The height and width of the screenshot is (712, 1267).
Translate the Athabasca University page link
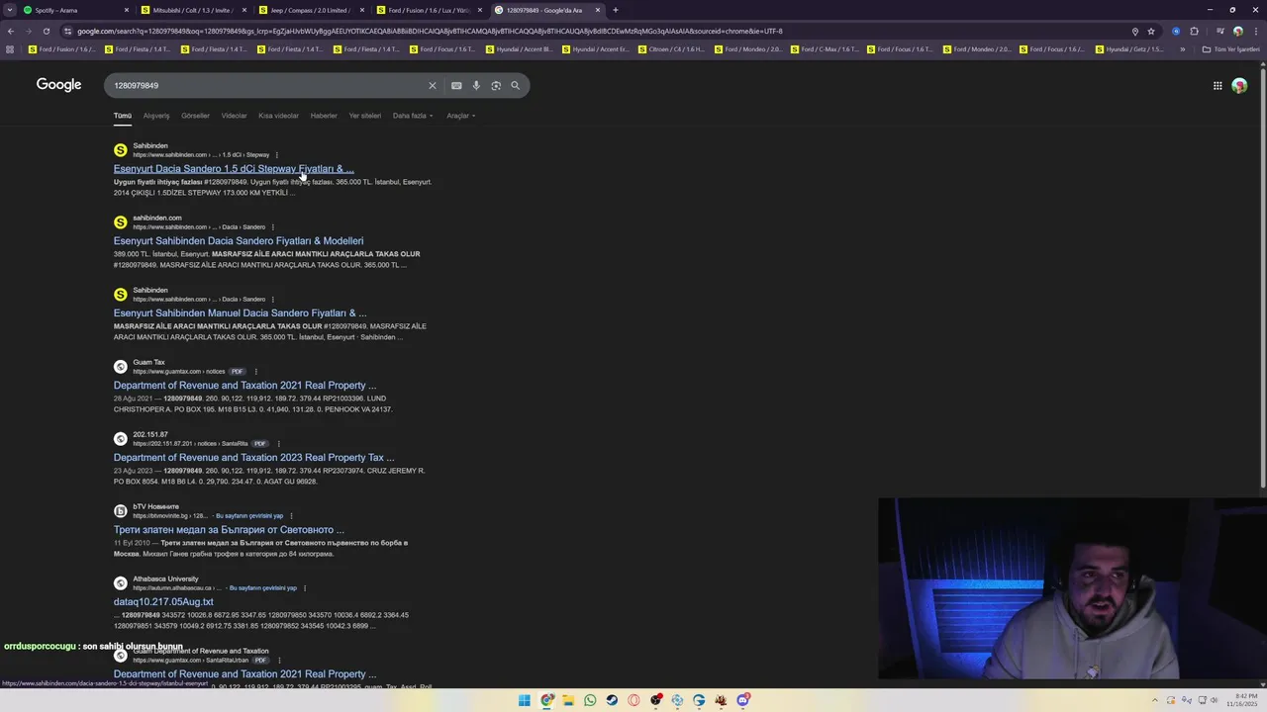click(263, 588)
